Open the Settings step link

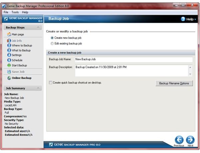click(x=17, y=55)
